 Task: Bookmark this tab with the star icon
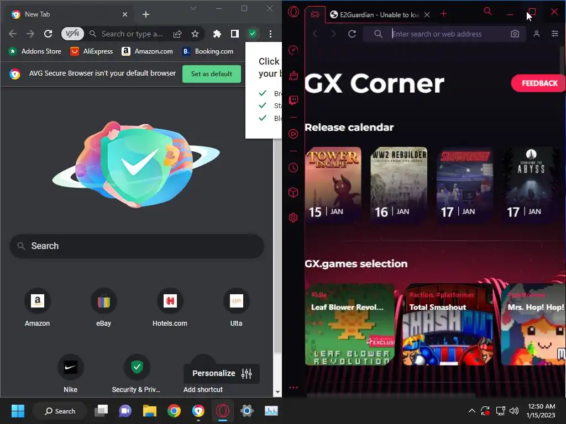pyautogui.click(x=195, y=34)
